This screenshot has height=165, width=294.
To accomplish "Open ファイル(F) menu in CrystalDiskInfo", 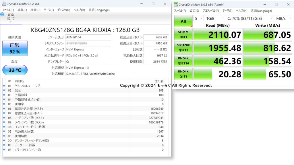I will click(x=8, y=10).
